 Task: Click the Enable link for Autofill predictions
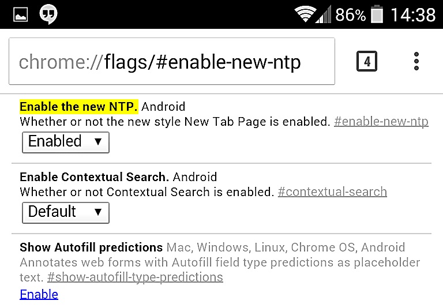coord(39,294)
